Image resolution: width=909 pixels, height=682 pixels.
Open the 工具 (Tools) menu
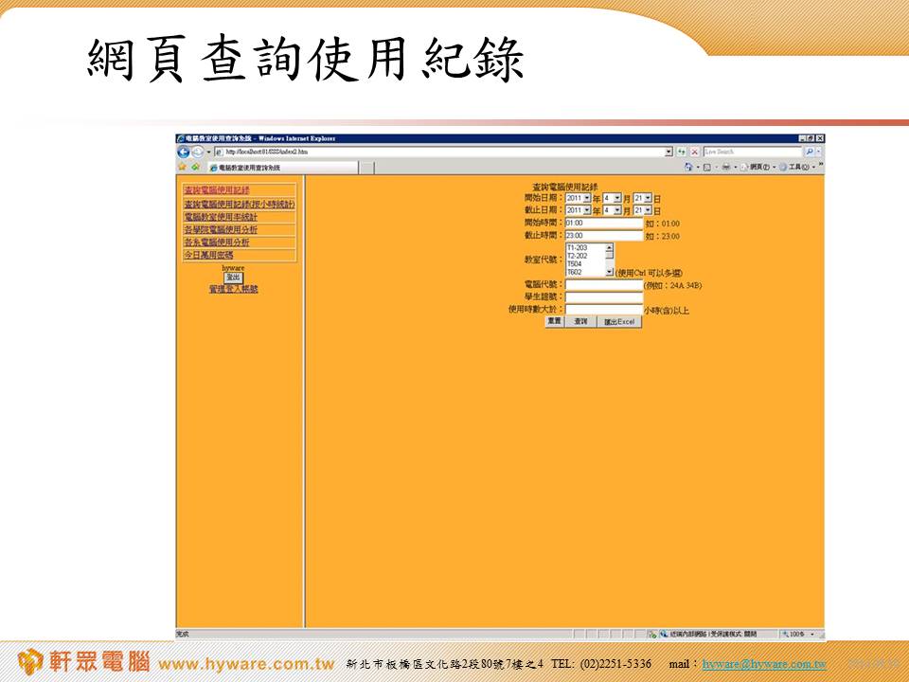click(x=796, y=167)
